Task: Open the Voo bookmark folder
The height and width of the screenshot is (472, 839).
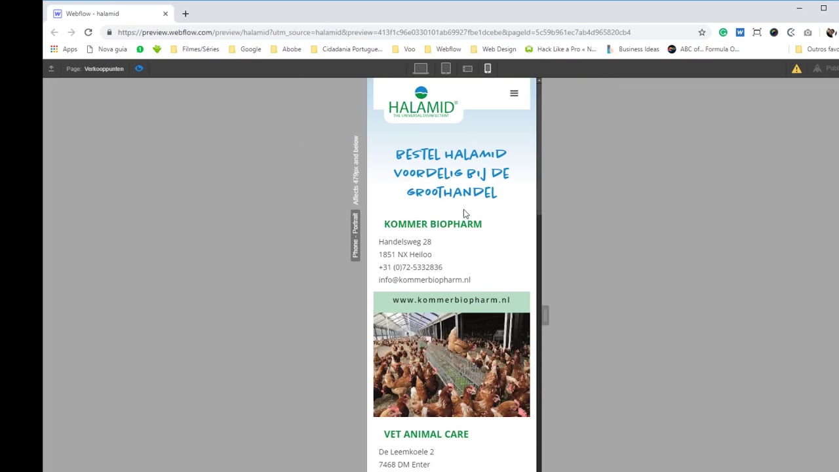Action: pos(403,49)
